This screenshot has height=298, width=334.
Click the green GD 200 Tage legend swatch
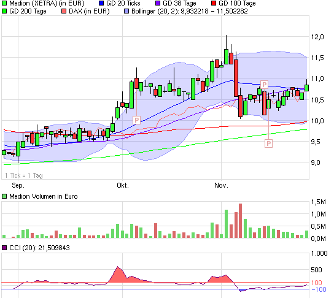(4, 11)
